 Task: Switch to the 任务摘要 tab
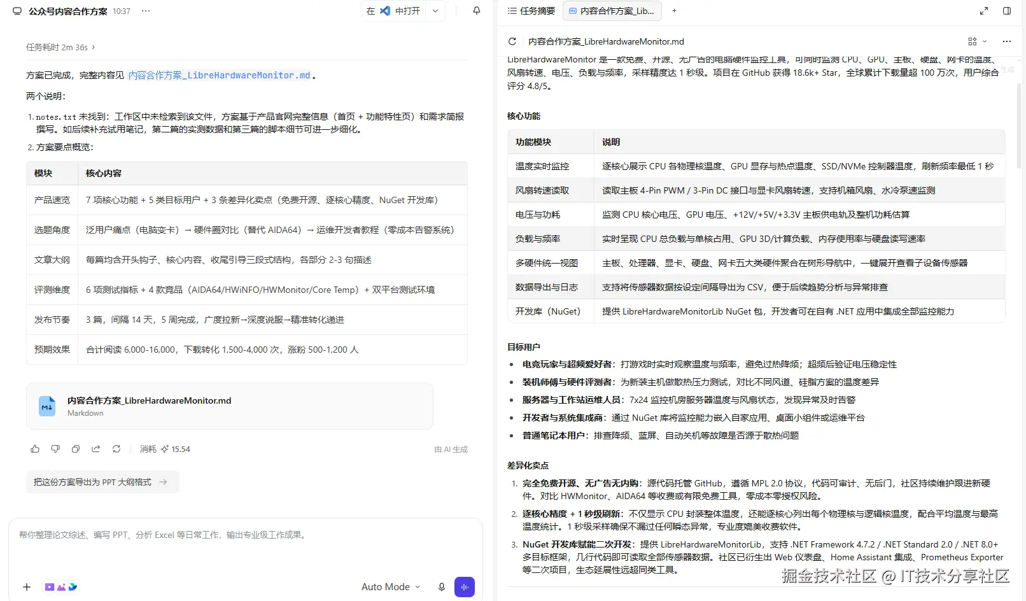point(531,11)
